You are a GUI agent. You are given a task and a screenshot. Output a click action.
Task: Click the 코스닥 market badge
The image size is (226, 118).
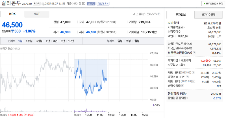point(37,4)
